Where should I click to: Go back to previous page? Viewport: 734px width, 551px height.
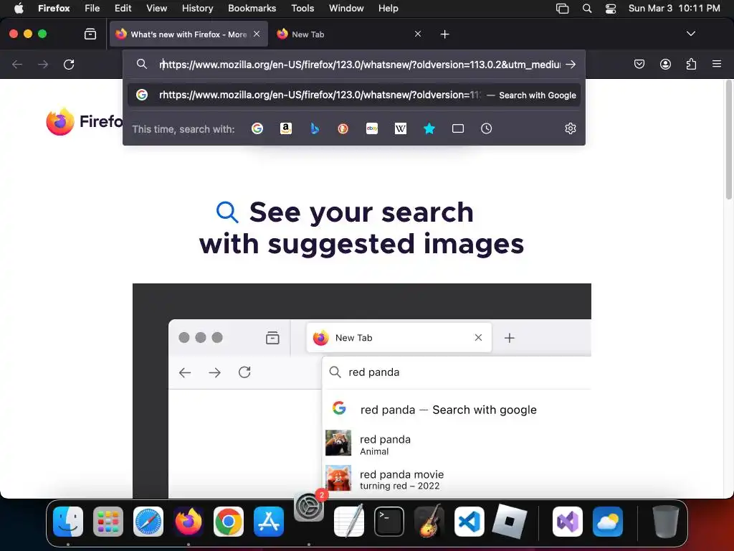point(17,64)
